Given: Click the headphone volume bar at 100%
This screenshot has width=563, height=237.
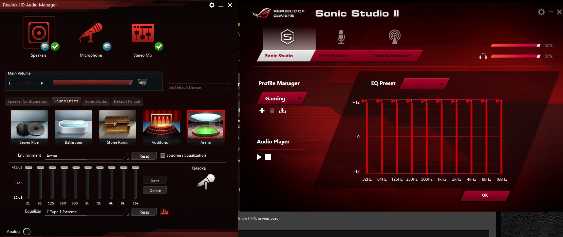Looking at the screenshot, I should tap(515, 56).
